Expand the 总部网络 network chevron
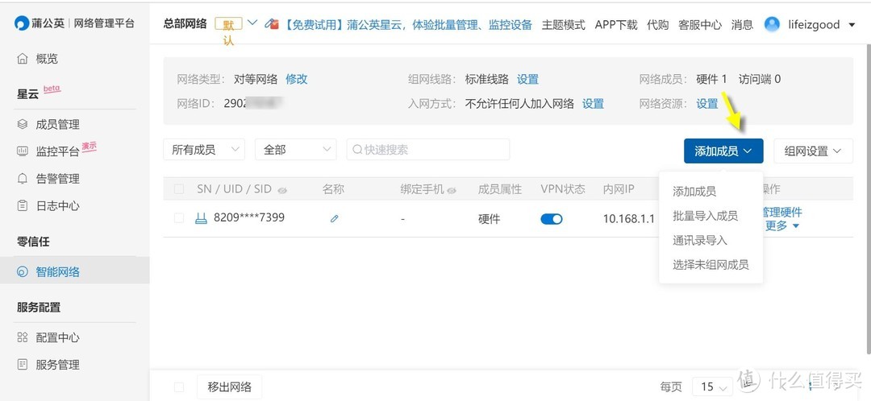The height and width of the screenshot is (401, 871). (252, 23)
